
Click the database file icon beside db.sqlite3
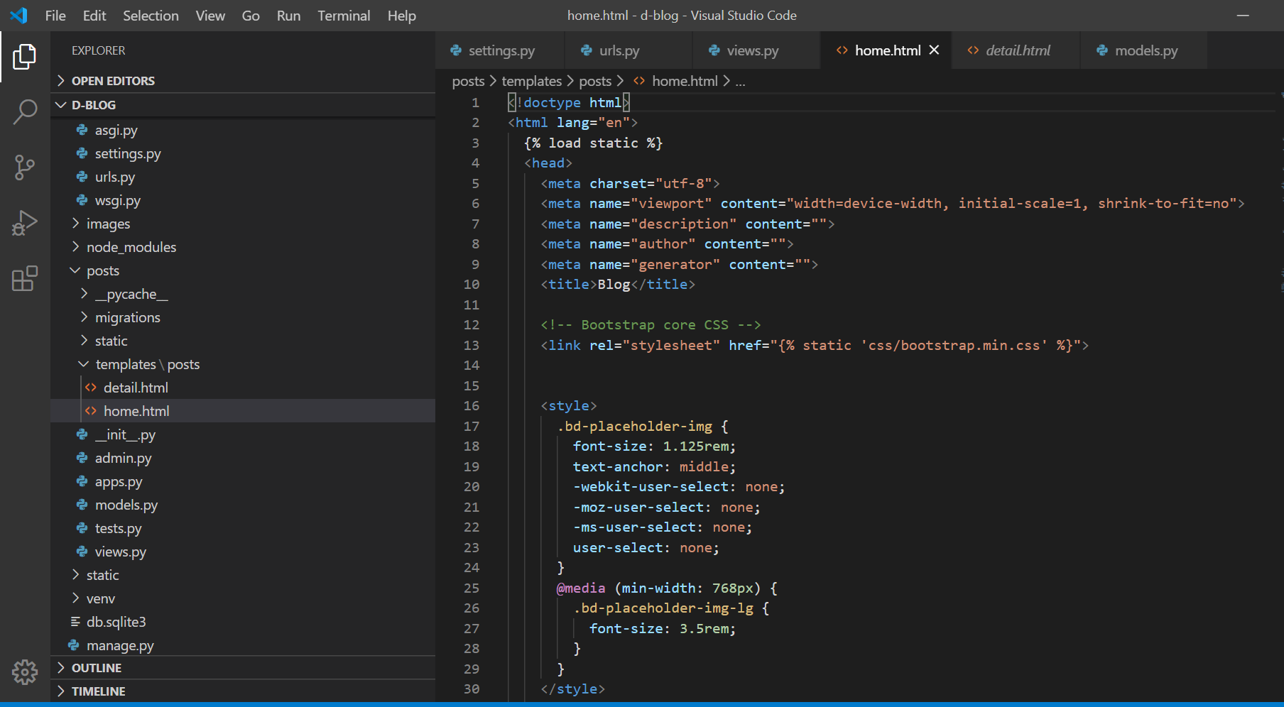click(75, 622)
